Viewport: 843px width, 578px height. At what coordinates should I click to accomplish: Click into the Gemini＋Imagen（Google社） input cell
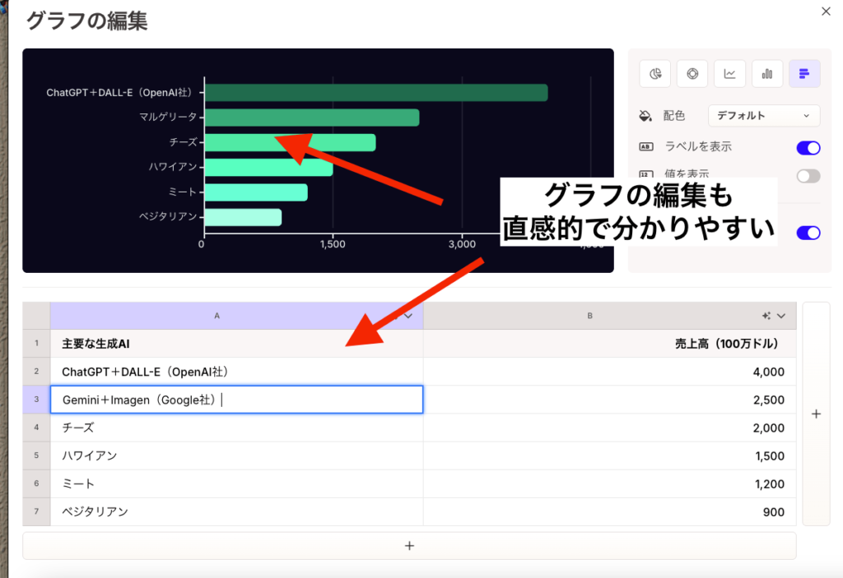tap(236, 399)
